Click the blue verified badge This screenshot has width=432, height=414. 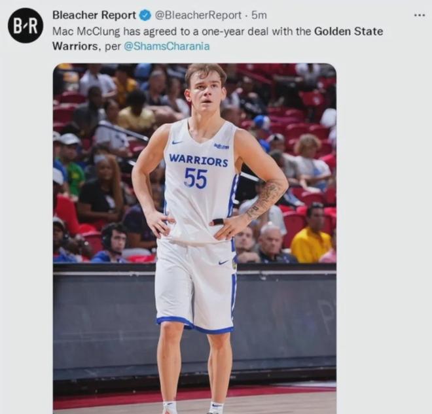[x=145, y=15]
